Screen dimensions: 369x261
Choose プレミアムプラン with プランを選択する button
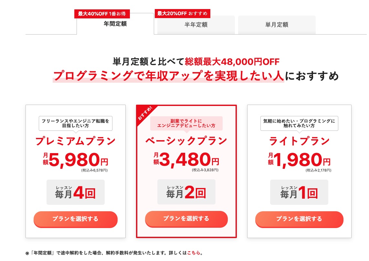click(76, 219)
